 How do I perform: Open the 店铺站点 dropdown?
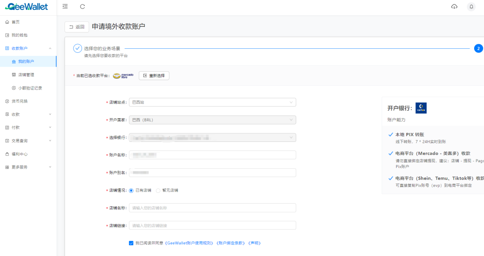212,102
